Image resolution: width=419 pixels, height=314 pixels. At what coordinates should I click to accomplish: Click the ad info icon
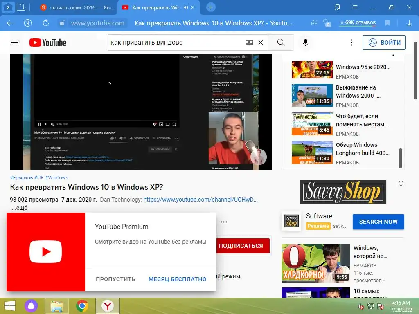(x=401, y=183)
